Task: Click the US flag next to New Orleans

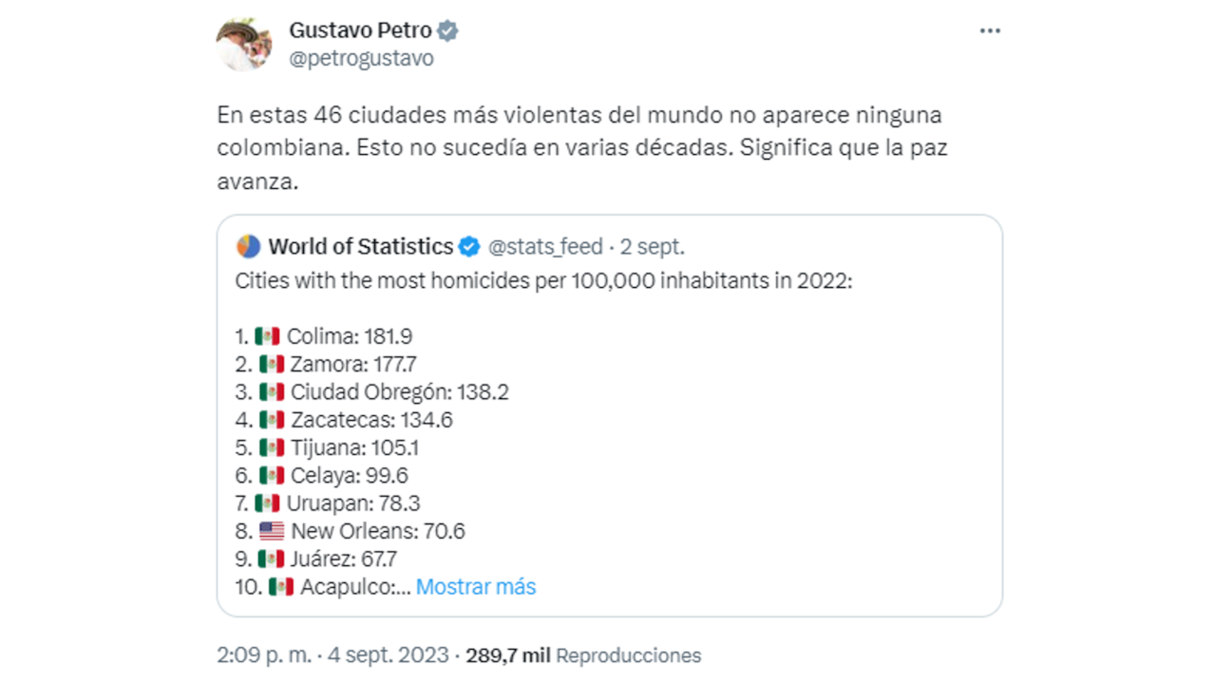Action: point(272,531)
